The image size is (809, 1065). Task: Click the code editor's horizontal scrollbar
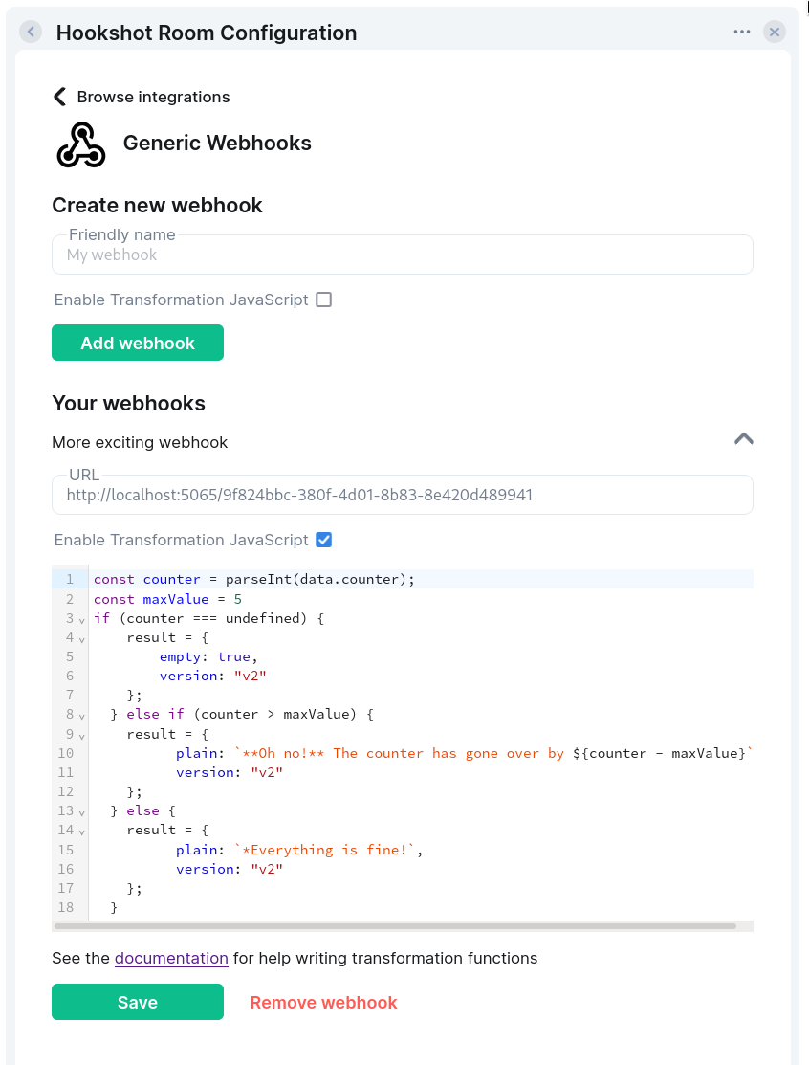pos(396,926)
